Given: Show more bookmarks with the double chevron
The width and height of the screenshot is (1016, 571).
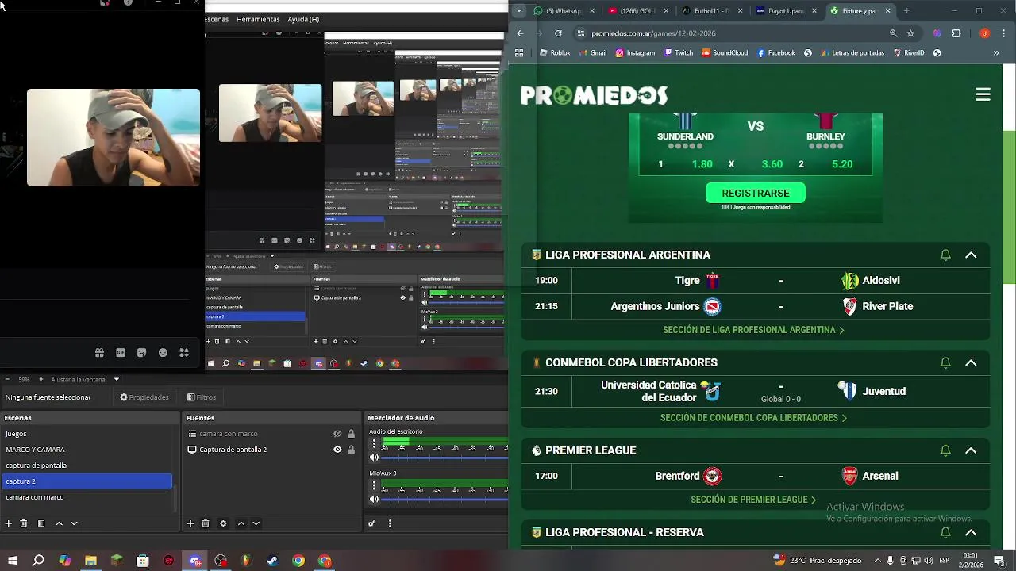Looking at the screenshot, I should 996,53.
